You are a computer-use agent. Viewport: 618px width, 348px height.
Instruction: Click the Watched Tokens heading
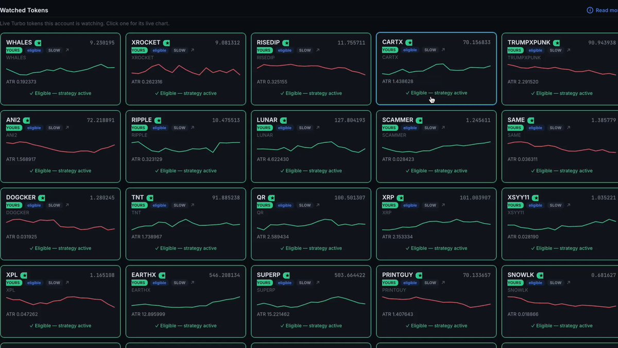point(24,10)
